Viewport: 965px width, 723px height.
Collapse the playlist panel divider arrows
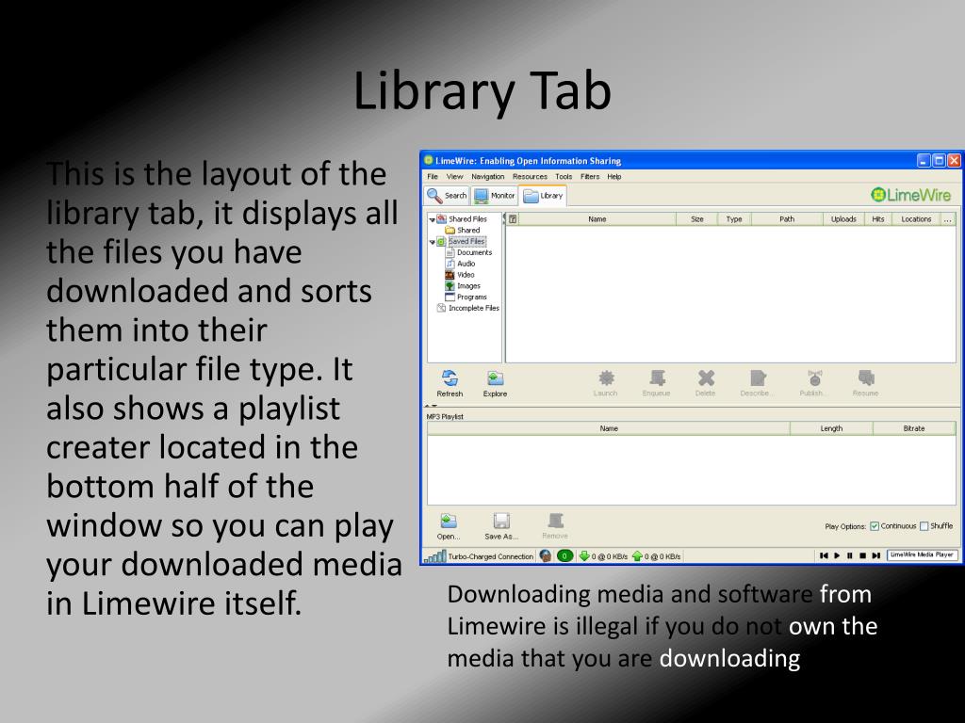pos(432,407)
